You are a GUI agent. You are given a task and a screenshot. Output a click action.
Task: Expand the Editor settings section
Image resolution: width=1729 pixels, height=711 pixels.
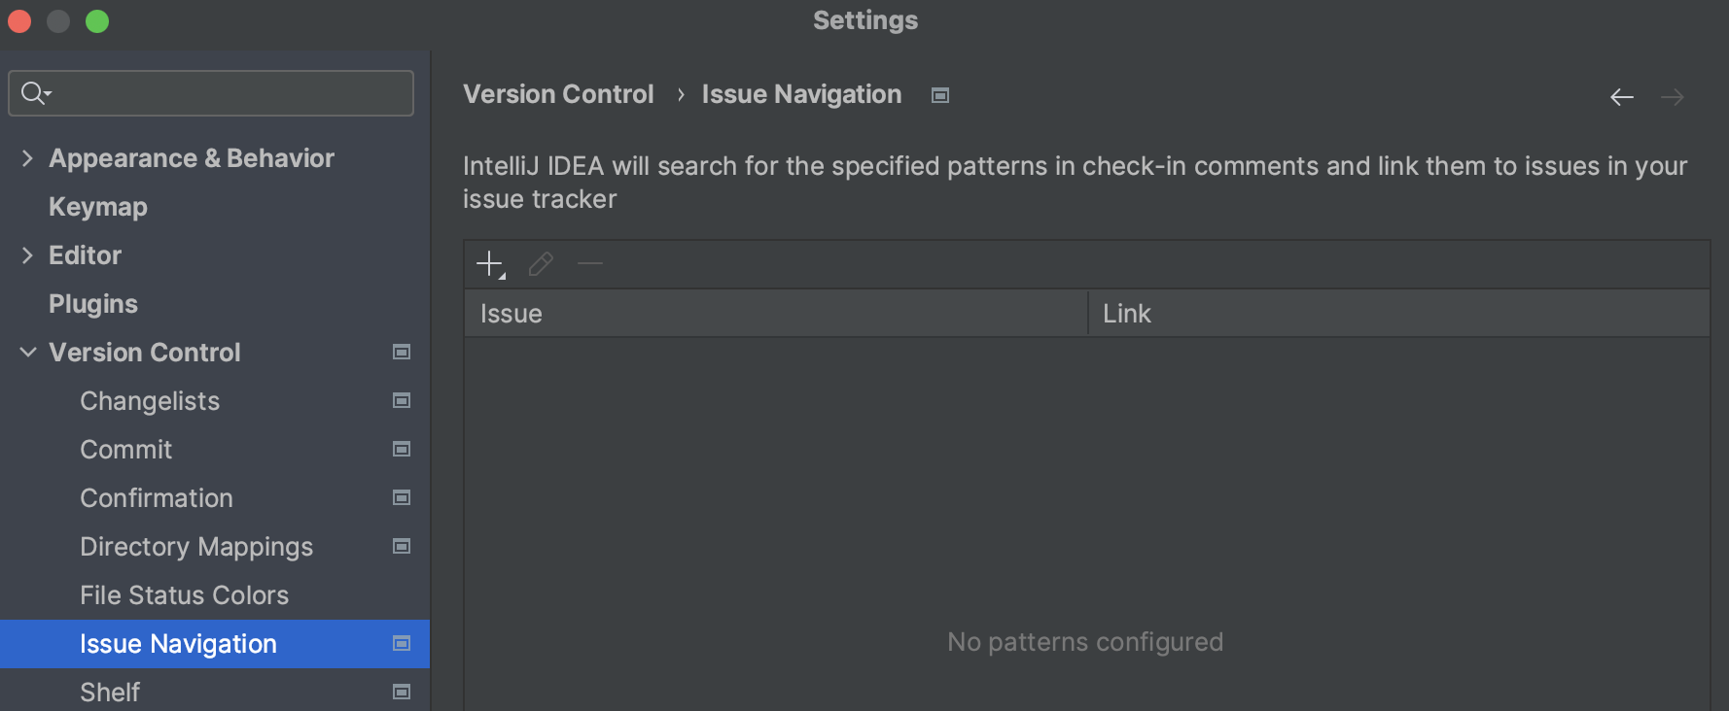27,254
